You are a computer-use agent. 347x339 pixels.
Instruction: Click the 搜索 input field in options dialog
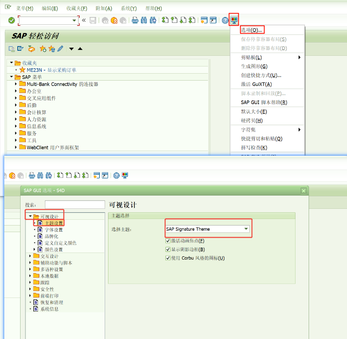[75, 205]
